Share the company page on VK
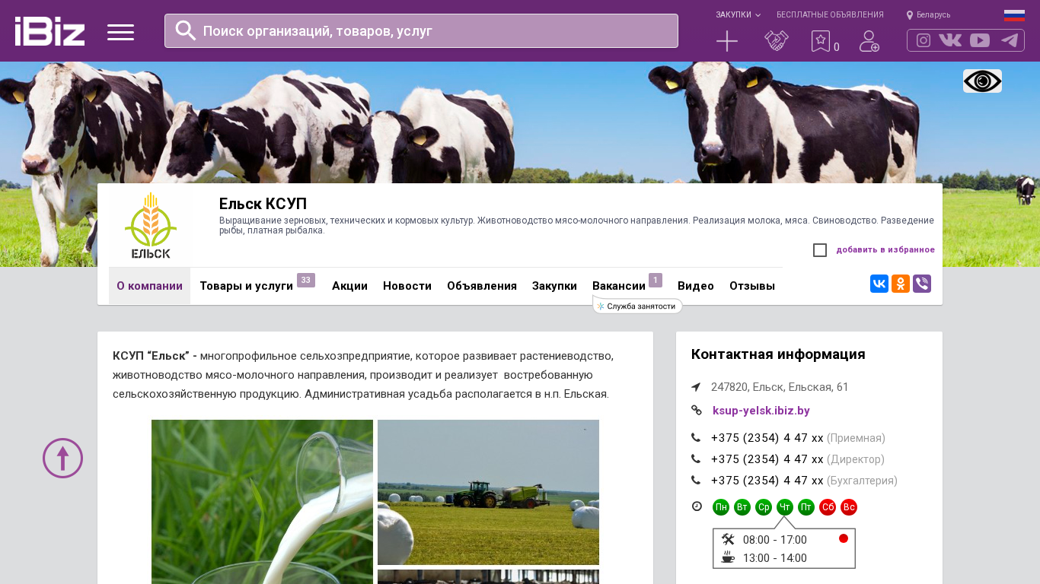The width and height of the screenshot is (1040, 584). tap(879, 284)
